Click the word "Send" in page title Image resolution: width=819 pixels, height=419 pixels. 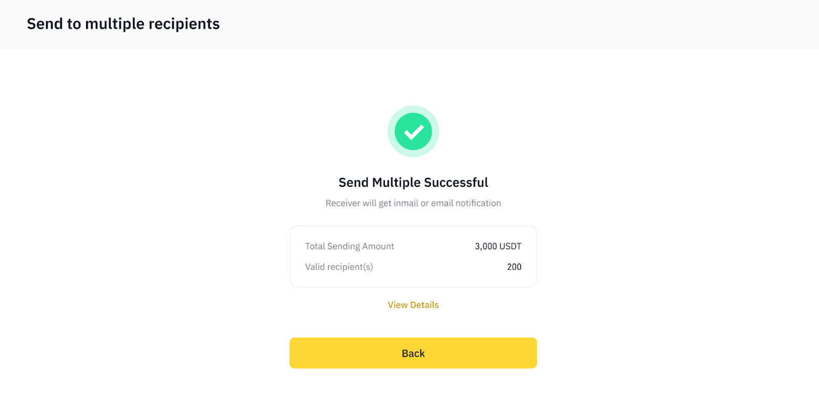[x=45, y=24]
